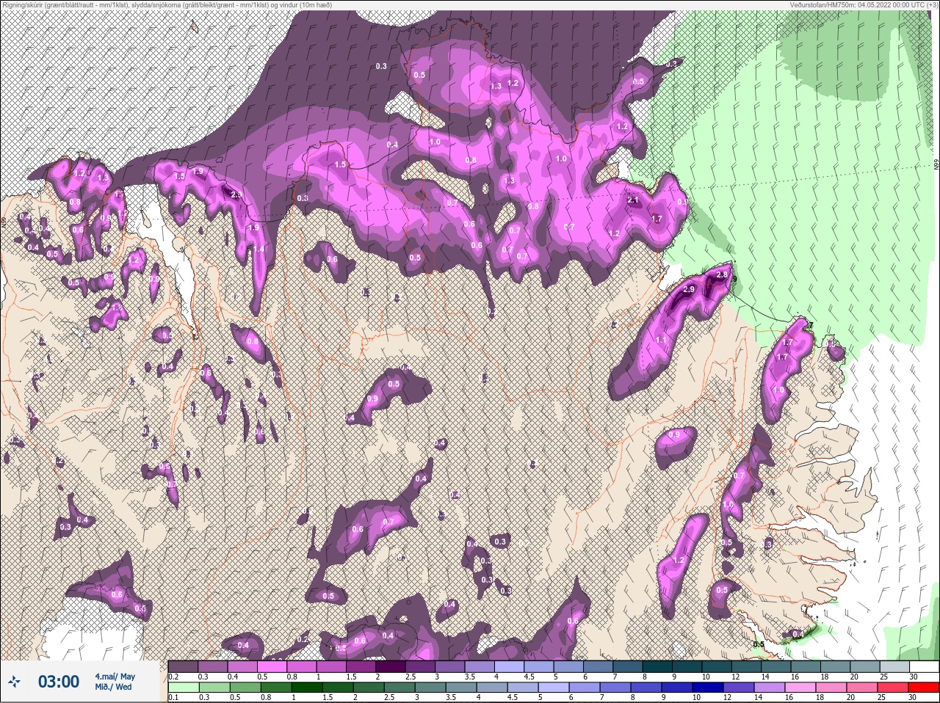The width and height of the screenshot is (940, 703).
Task: Click the '4.maí/ May' date text
Action: point(115,676)
